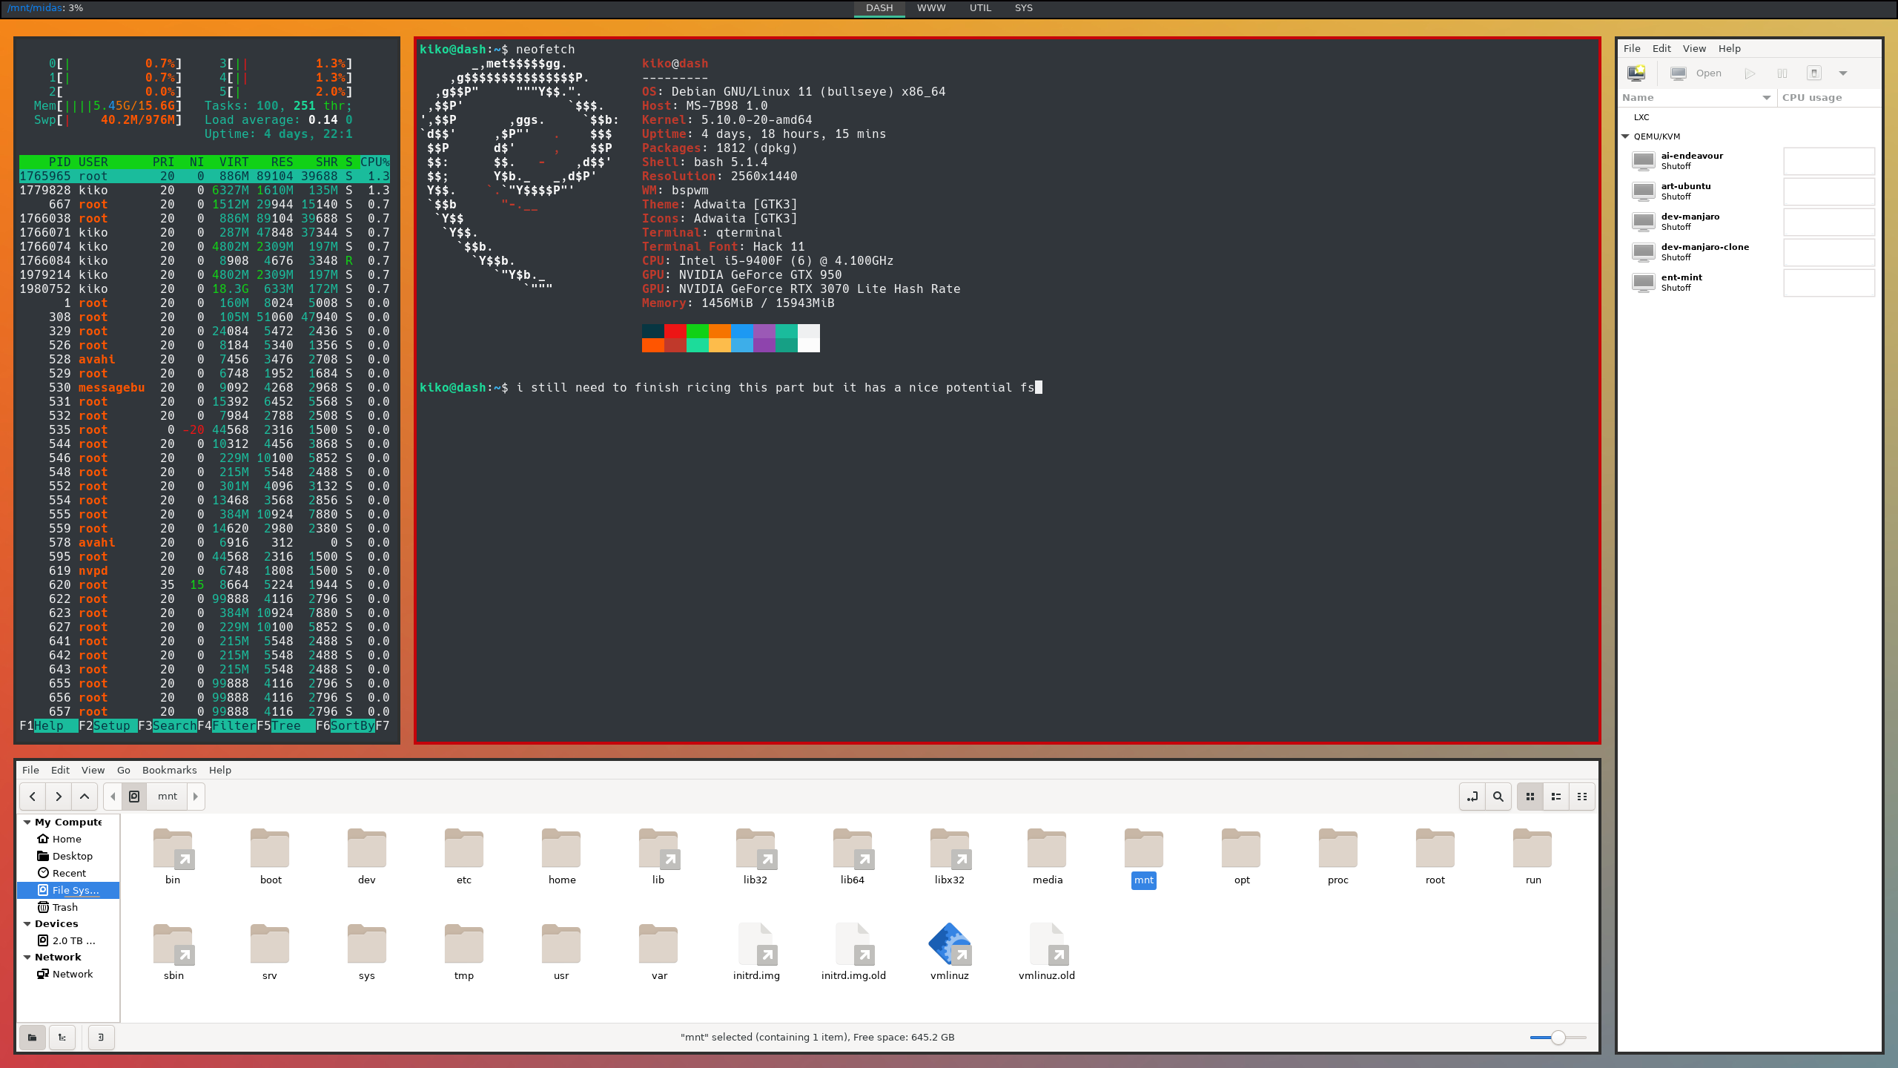Collapse the QEMU/KVM connection tree
This screenshot has width=1898, height=1068.
tap(1626, 136)
